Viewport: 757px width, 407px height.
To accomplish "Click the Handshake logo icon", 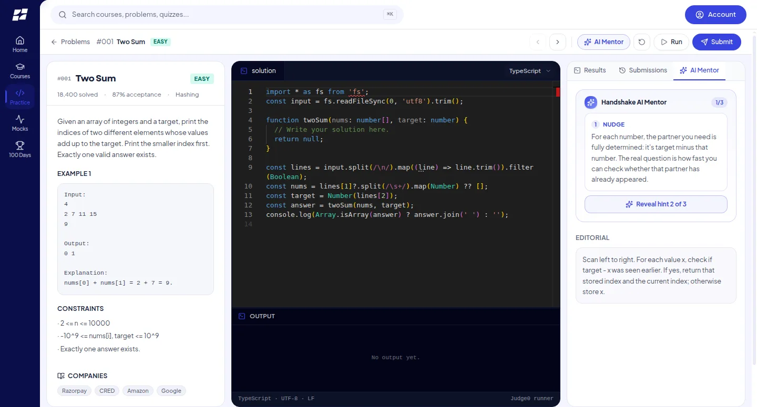I will 20,15.
